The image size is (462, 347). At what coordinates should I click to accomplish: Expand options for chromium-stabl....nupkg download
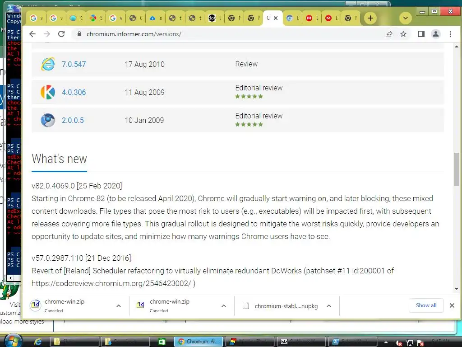329,306
